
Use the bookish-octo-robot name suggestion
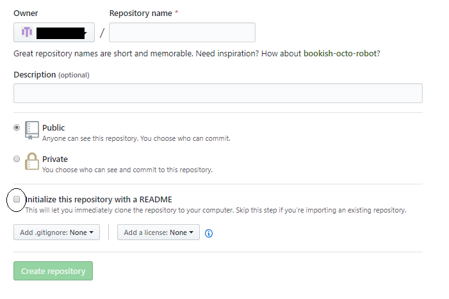coord(340,54)
